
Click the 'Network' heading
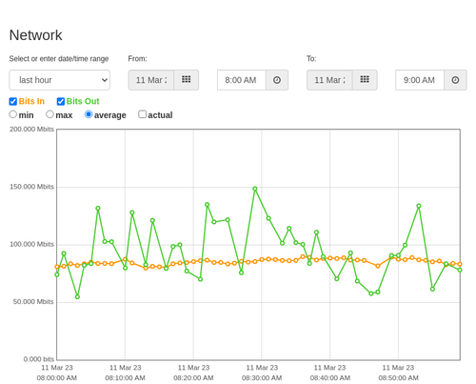36,35
